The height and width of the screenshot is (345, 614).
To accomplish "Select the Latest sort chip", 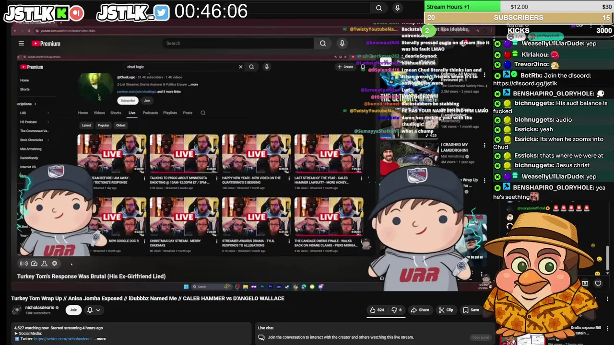I will [86, 126].
